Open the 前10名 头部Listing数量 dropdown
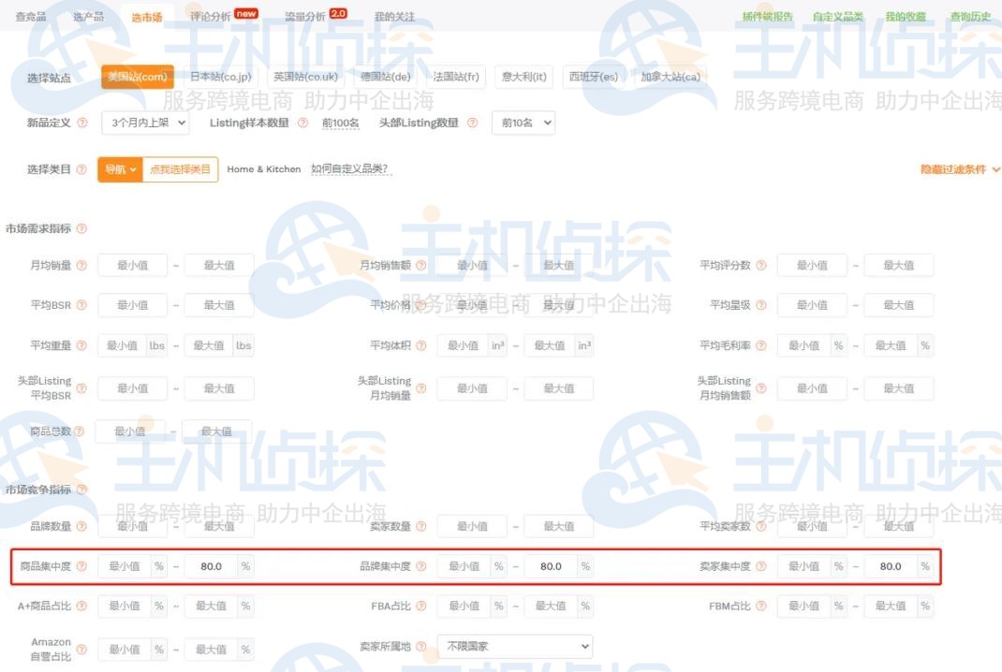This screenshot has width=1002, height=672. [523, 123]
